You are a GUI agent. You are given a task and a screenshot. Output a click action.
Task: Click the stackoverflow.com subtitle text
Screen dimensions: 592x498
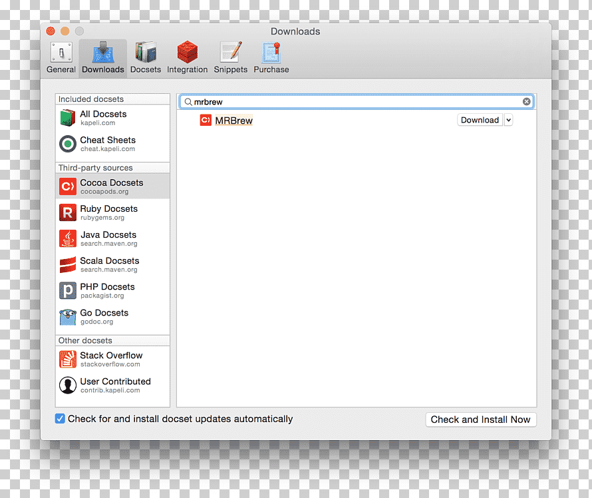tap(110, 364)
